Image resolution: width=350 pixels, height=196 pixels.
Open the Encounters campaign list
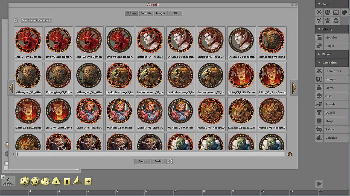coord(336,71)
